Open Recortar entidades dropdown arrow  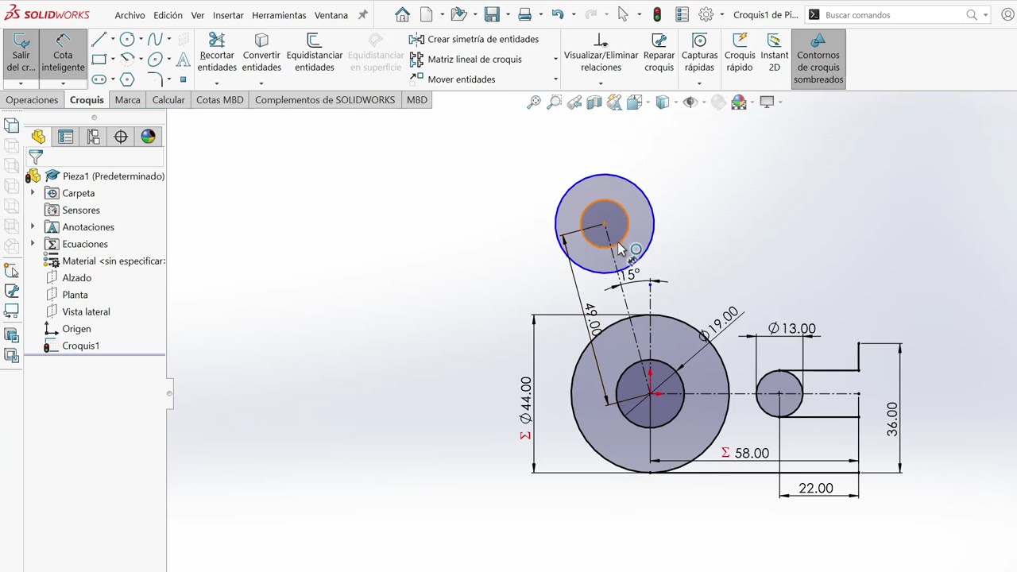217,83
